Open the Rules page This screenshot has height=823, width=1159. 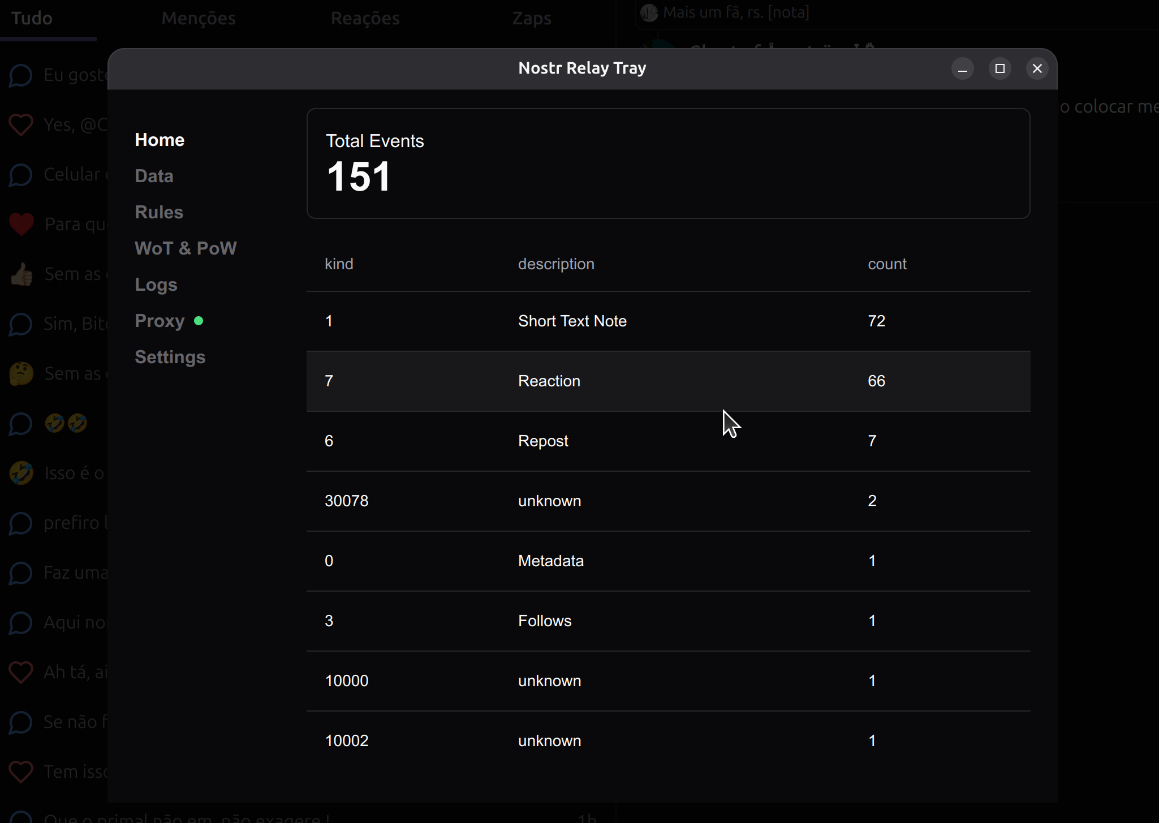(159, 212)
